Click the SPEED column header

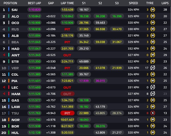click(x=133, y=3)
